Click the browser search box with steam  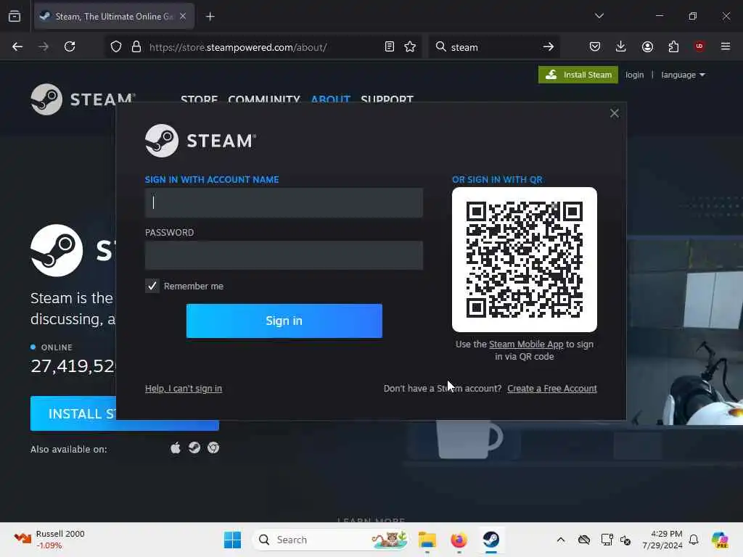(493, 47)
